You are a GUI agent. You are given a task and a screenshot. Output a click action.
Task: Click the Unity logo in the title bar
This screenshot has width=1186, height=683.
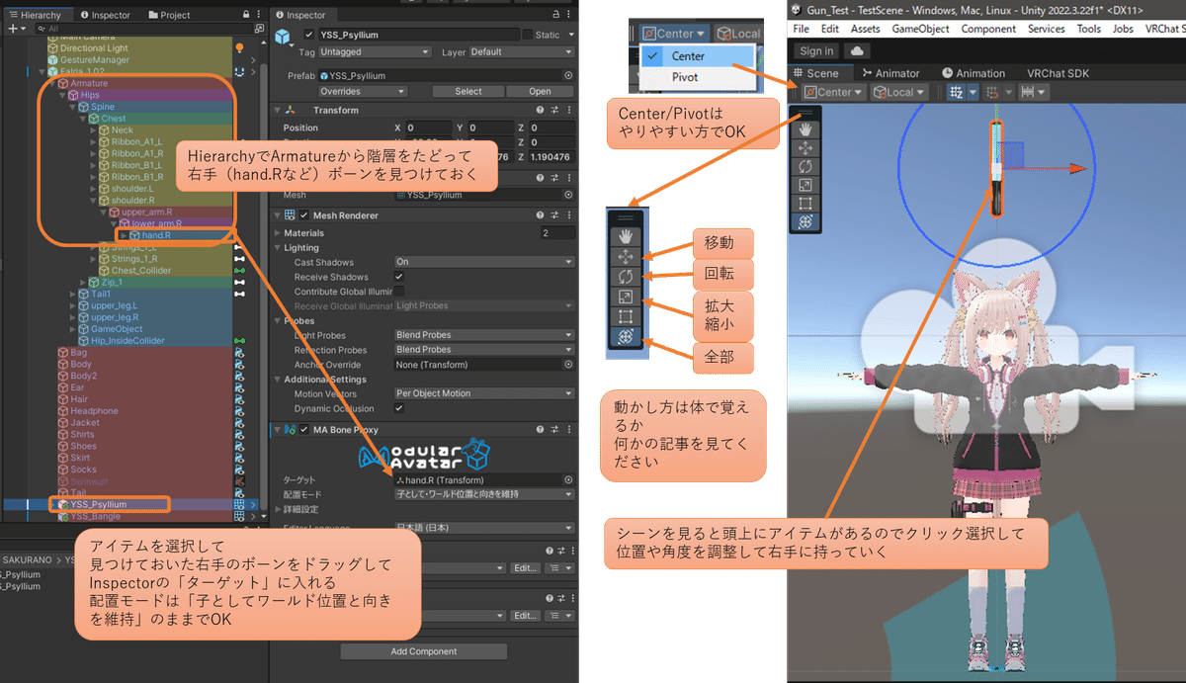click(798, 10)
